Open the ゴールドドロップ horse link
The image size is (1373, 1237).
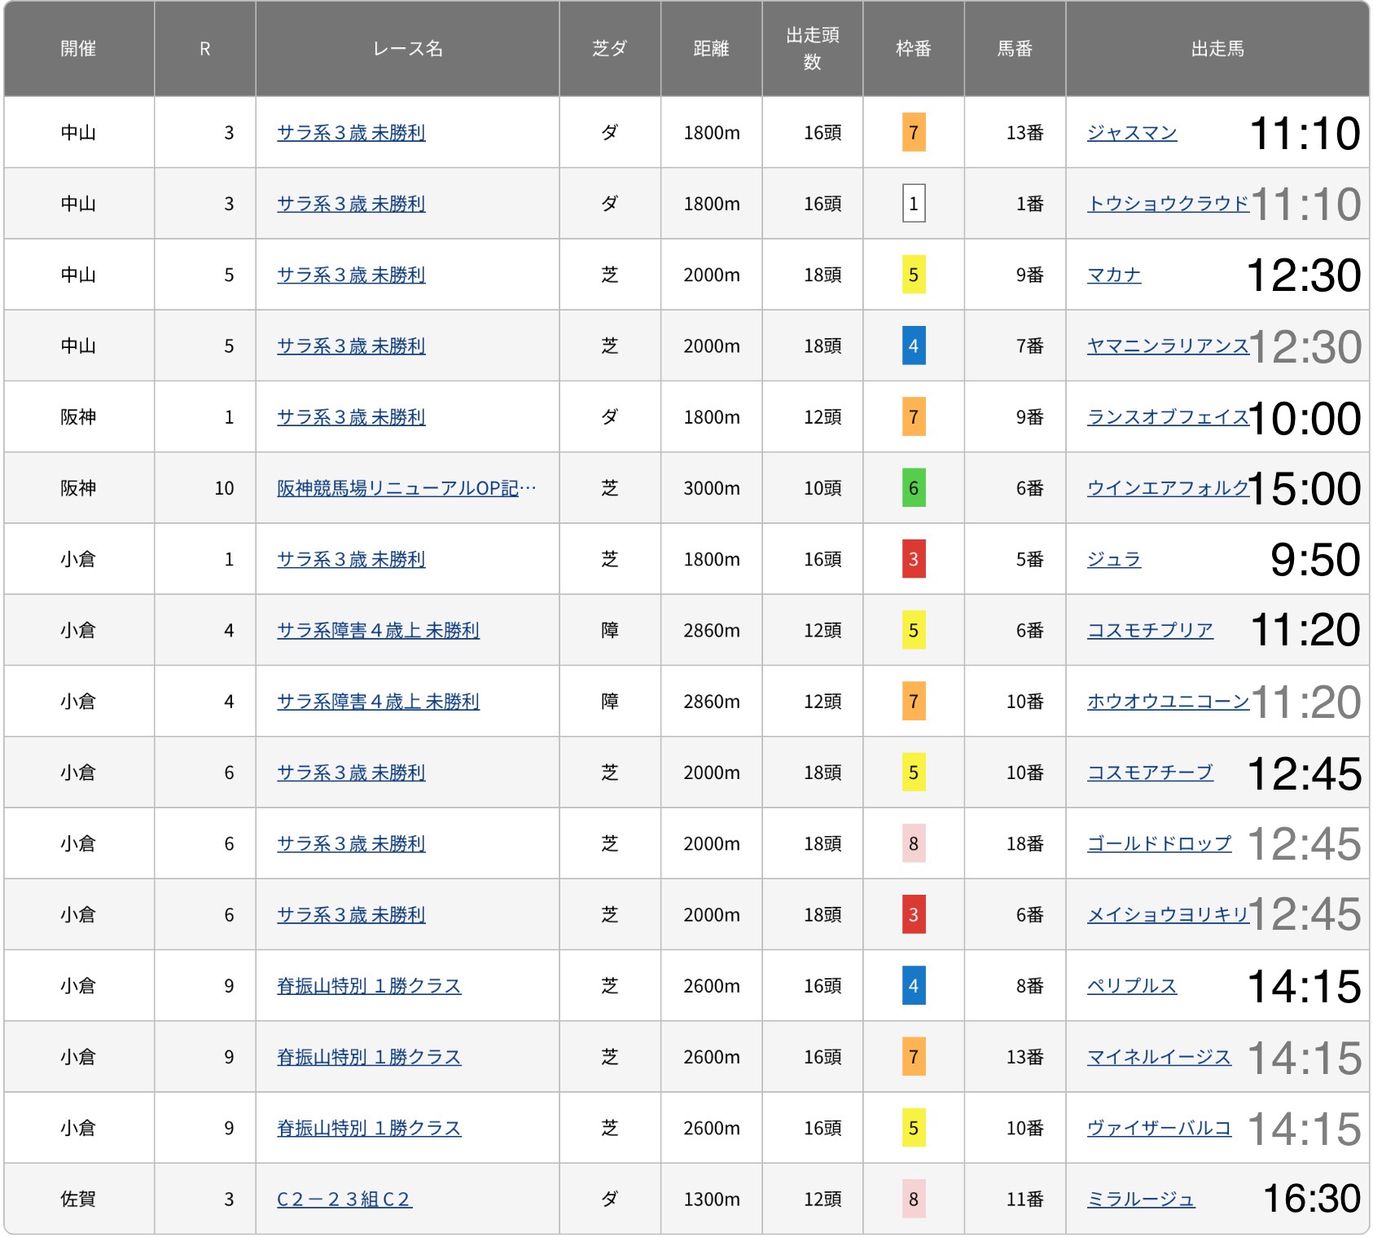click(x=1159, y=843)
